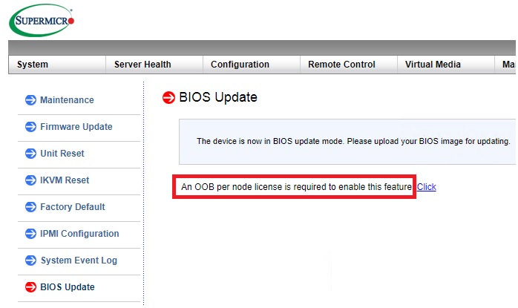Click the blue arrow icon beside Maintenance
Screen dimensions: 518x308
(x=30, y=100)
